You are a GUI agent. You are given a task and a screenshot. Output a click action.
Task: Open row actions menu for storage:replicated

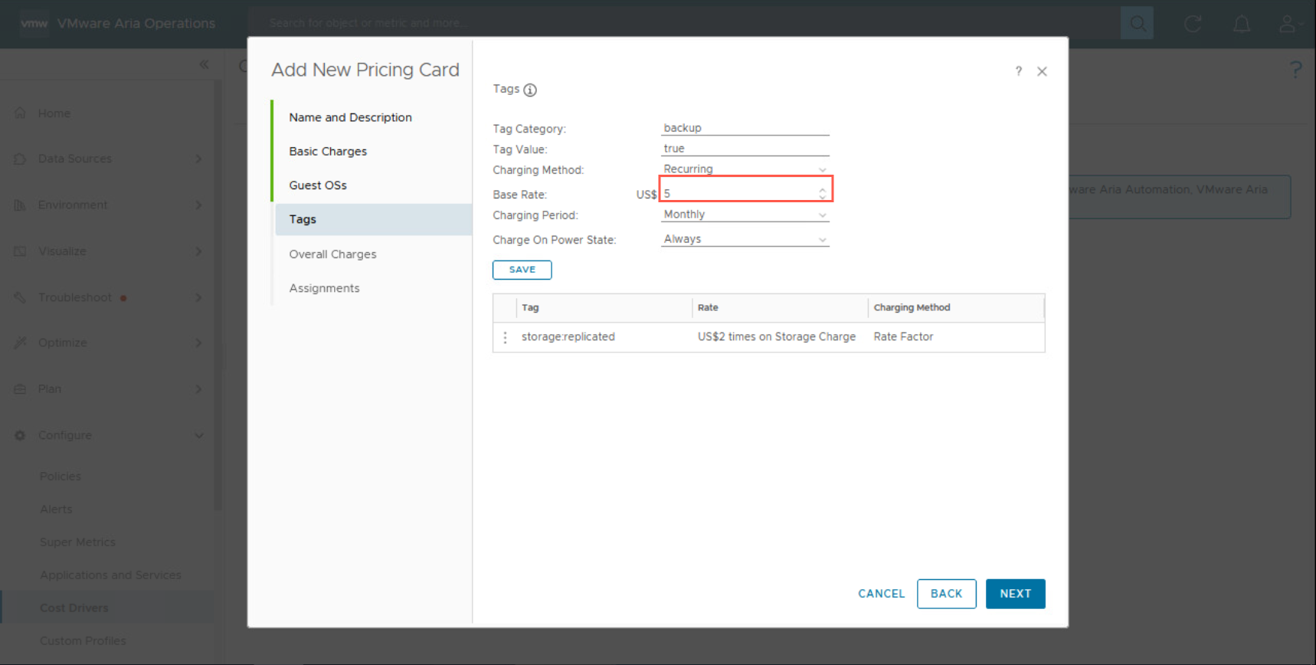coord(505,337)
